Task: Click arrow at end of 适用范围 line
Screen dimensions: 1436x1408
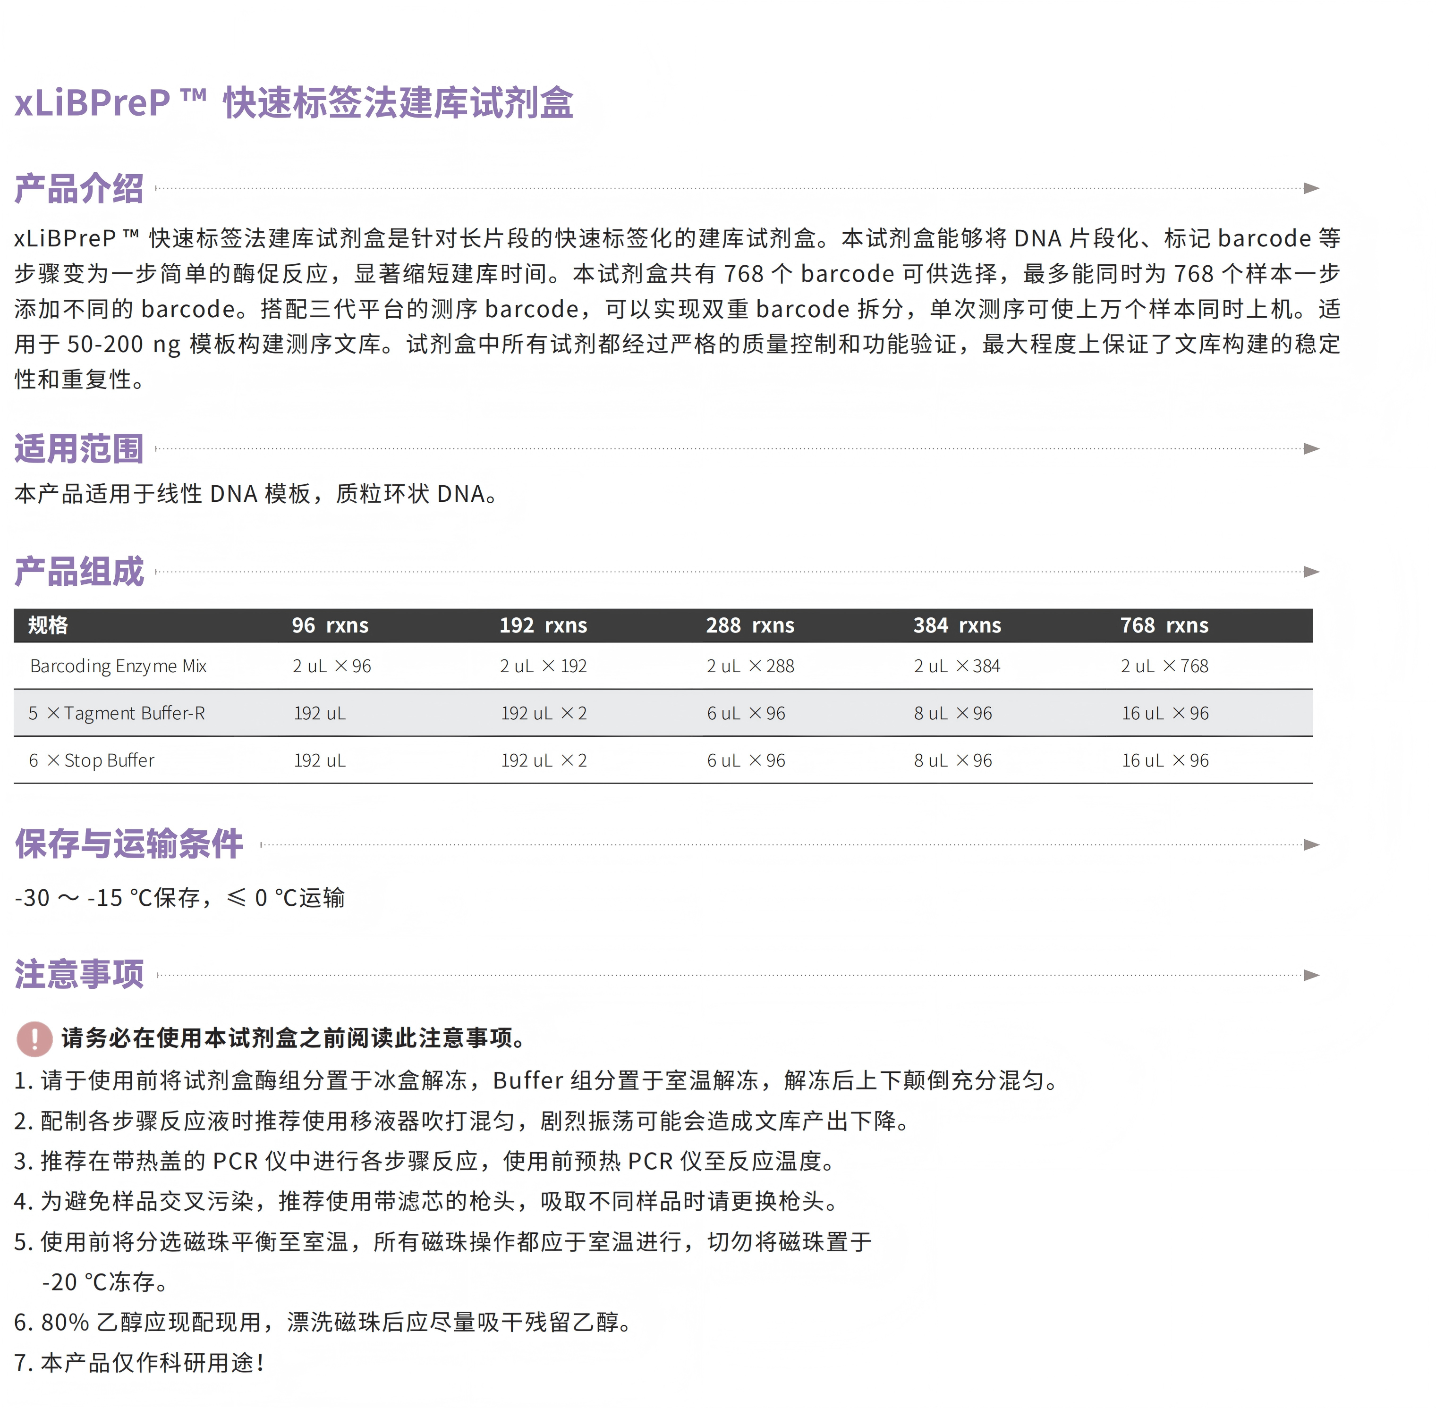Action: [x=1311, y=449]
